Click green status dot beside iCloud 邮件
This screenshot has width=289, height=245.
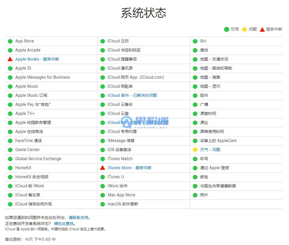103,96
